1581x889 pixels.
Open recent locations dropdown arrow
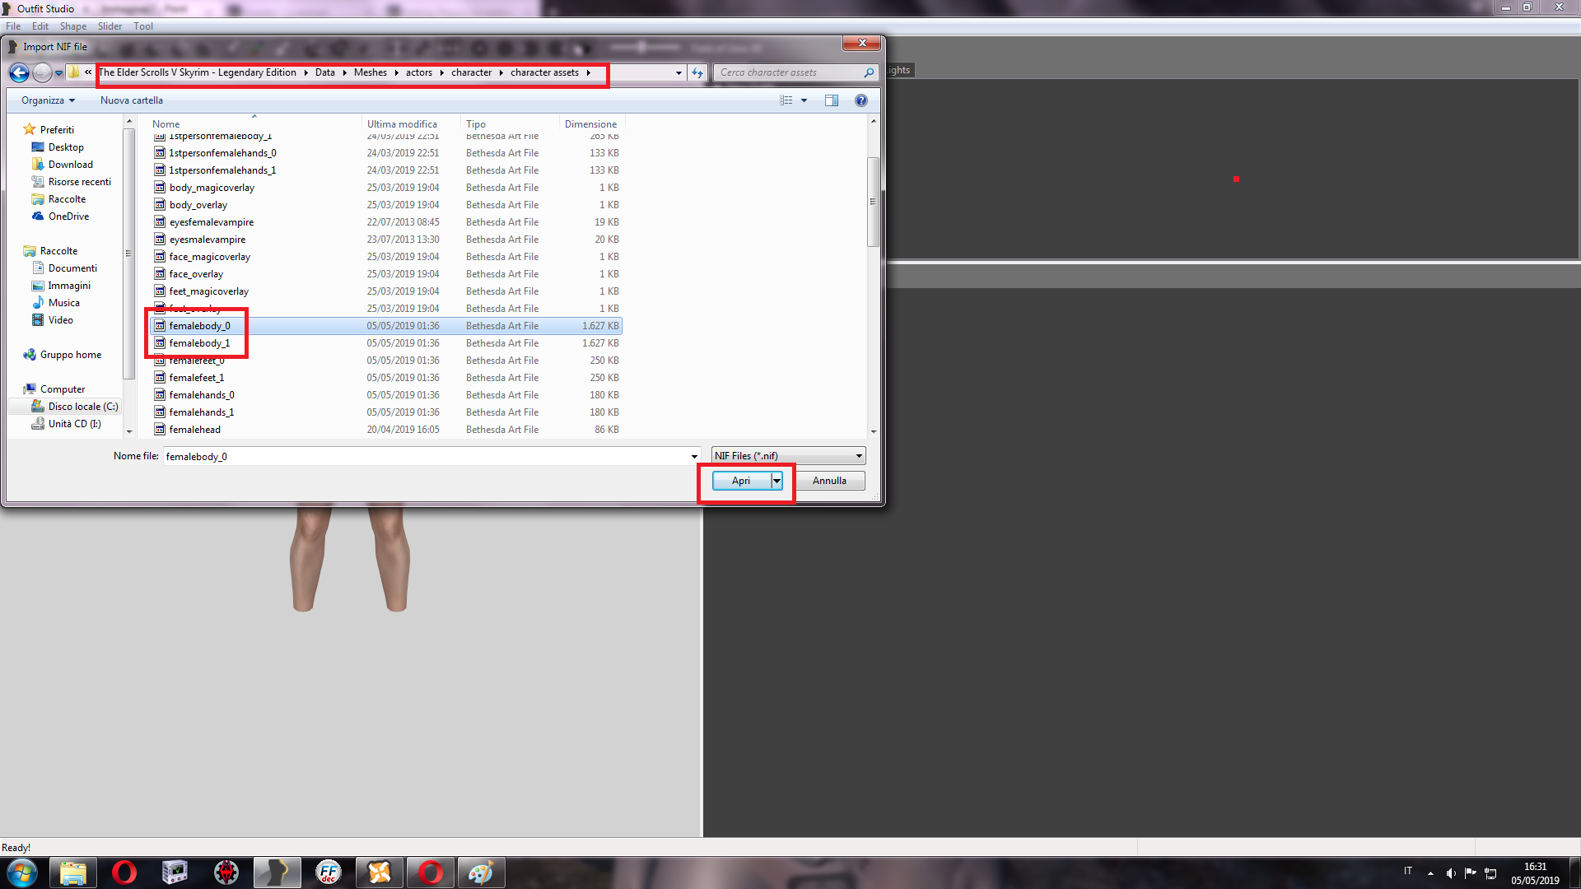[58, 73]
